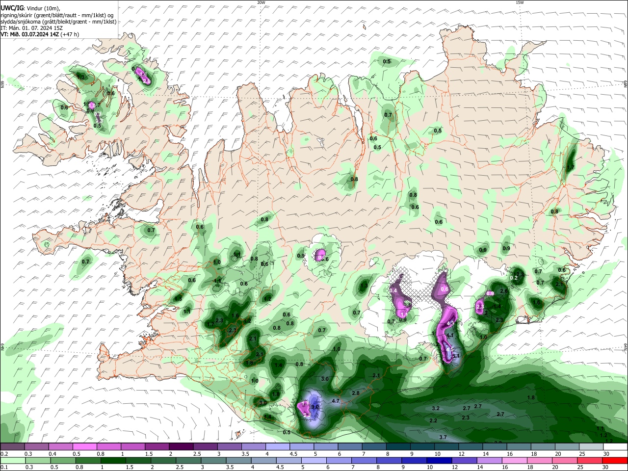Click the 9.0 precipitation value on the south coast
Viewport: 628px width, 471px height.
click(315, 407)
